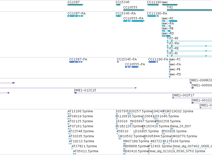The width and height of the screenshot is (212, 155).
Task: Click the CG15345-RA transcript label
Action: [x=126, y=13]
